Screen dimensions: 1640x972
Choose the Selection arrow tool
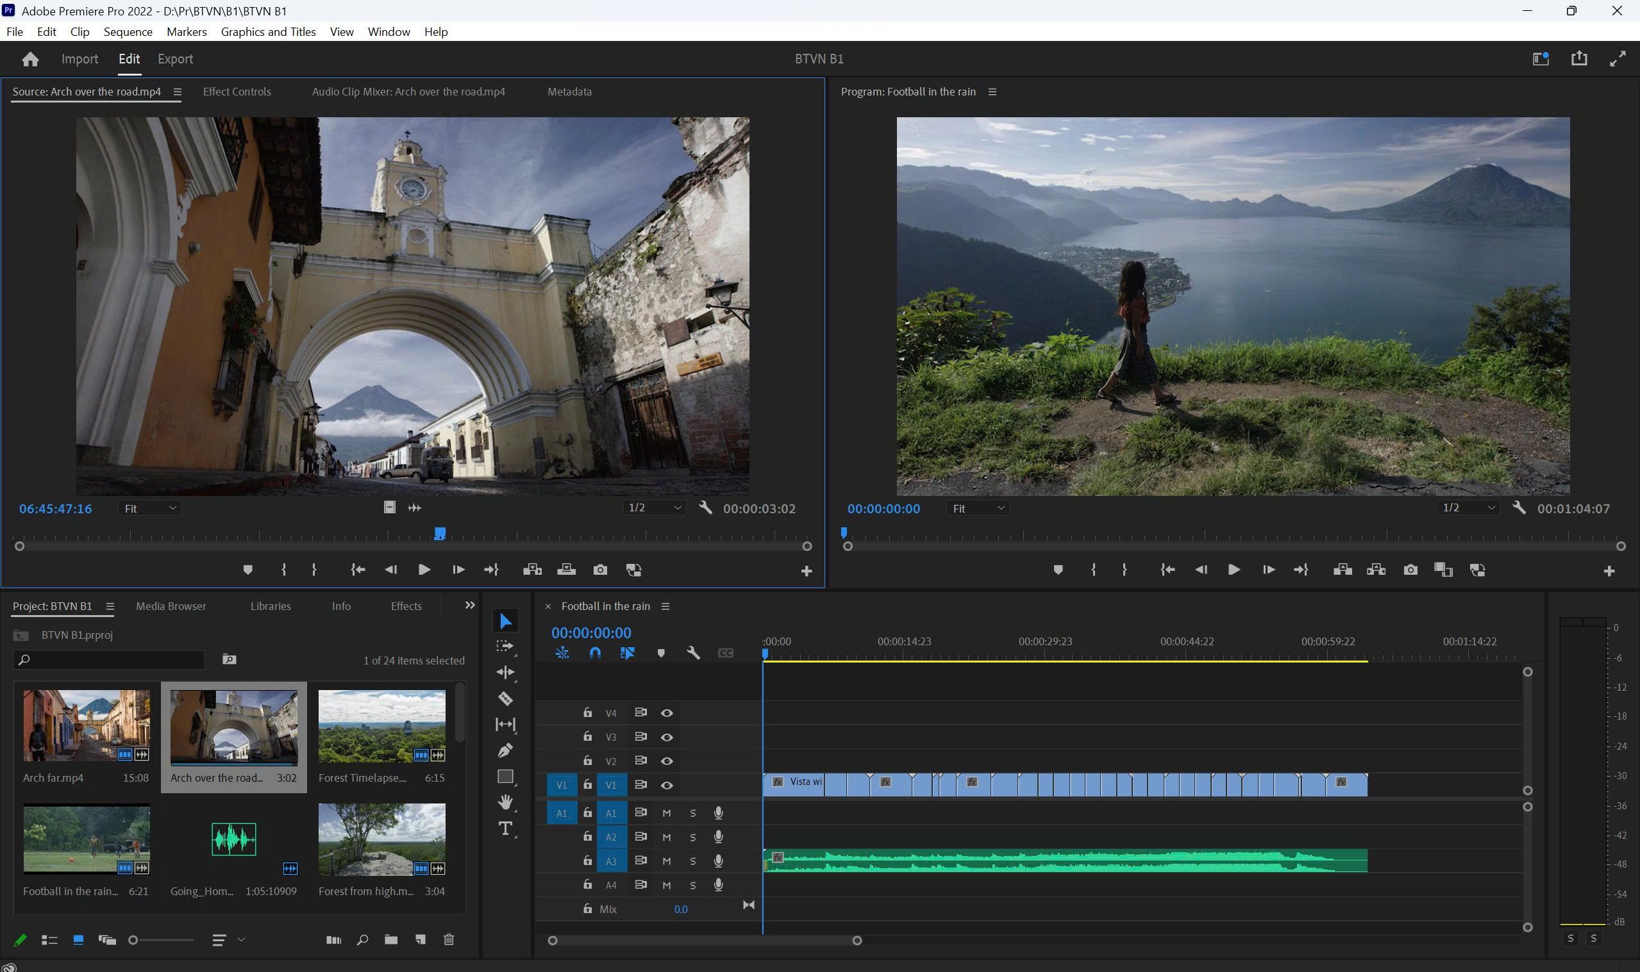point(505,620)
